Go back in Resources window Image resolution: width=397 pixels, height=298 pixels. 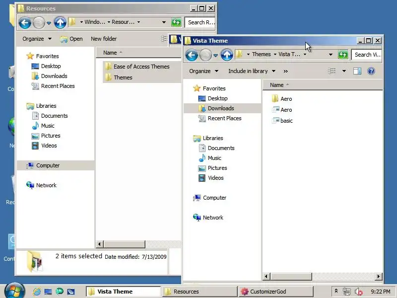pyautogui.click(x=25, y=22)
